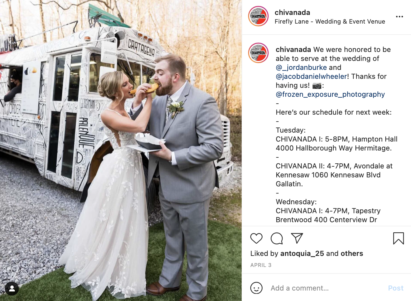This screenshot has height=301, width=411.
Task: View likes by antoquia_25
Action: (302, 254)
